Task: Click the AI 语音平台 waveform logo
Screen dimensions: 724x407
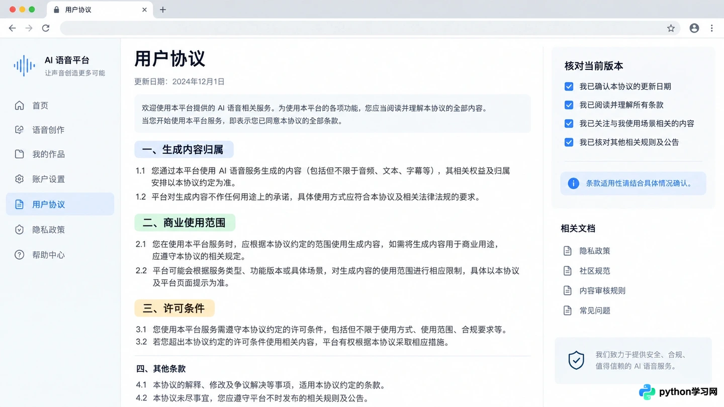Action: pyautogui.click(x=24, y=66)
